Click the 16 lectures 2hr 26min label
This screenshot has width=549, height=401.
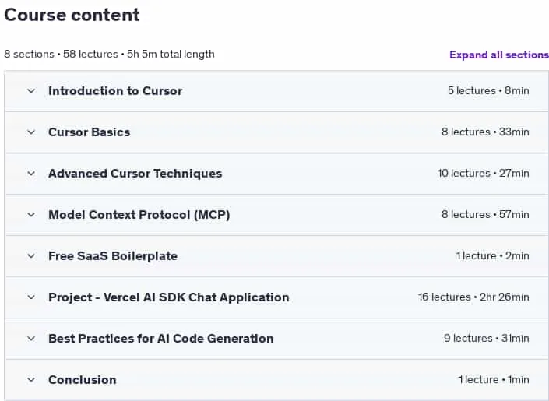(x=473, y=297)
